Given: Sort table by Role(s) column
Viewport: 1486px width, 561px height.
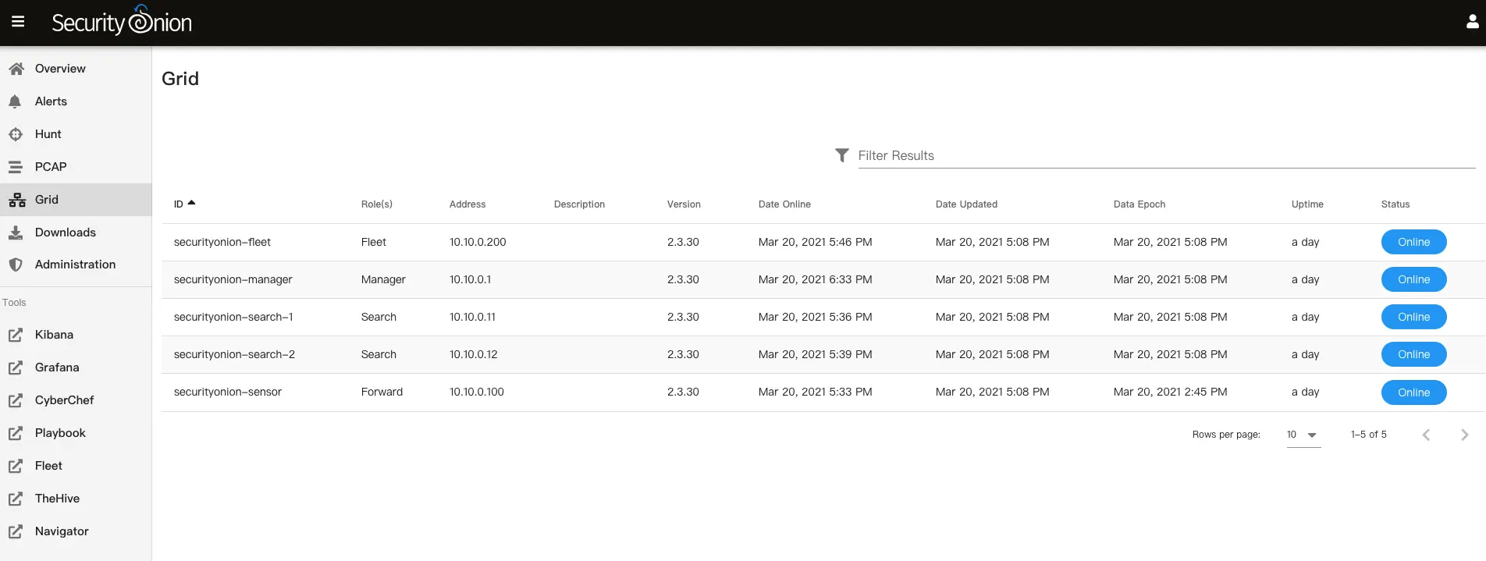Looking at the screenshot, I should tap(377, 204).
